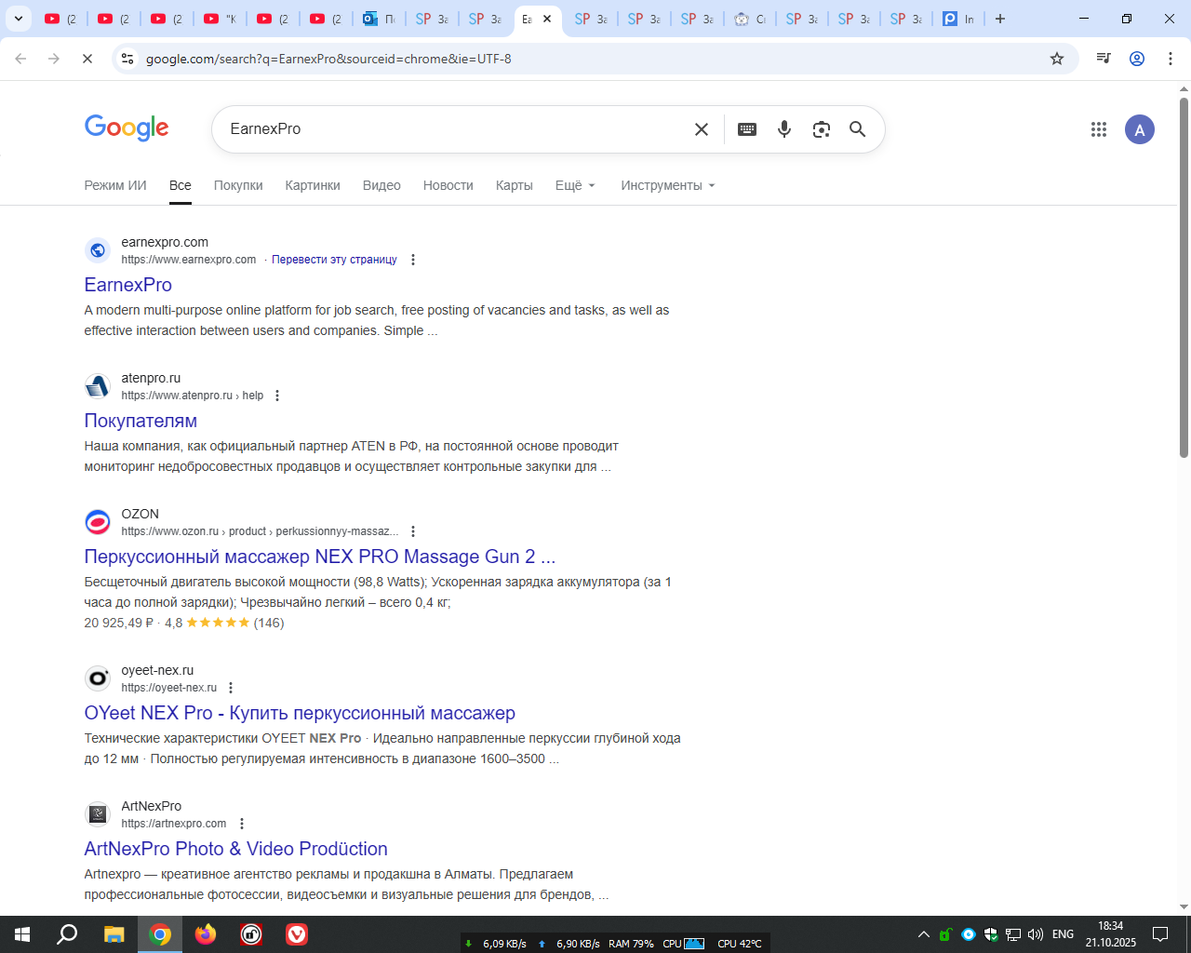Stop loading the page
The width and height of the screenshot is (1191, 953).
pyautogui.click(x=87, y=59)
